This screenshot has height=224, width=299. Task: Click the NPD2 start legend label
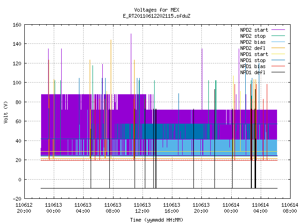click(x=254, y=30)
